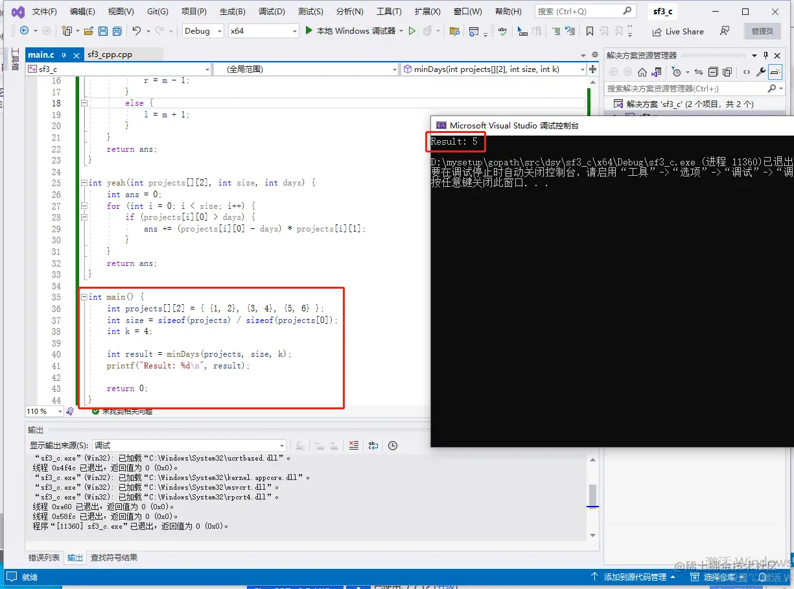Open the 调试(D) menu

coord(272,12)
